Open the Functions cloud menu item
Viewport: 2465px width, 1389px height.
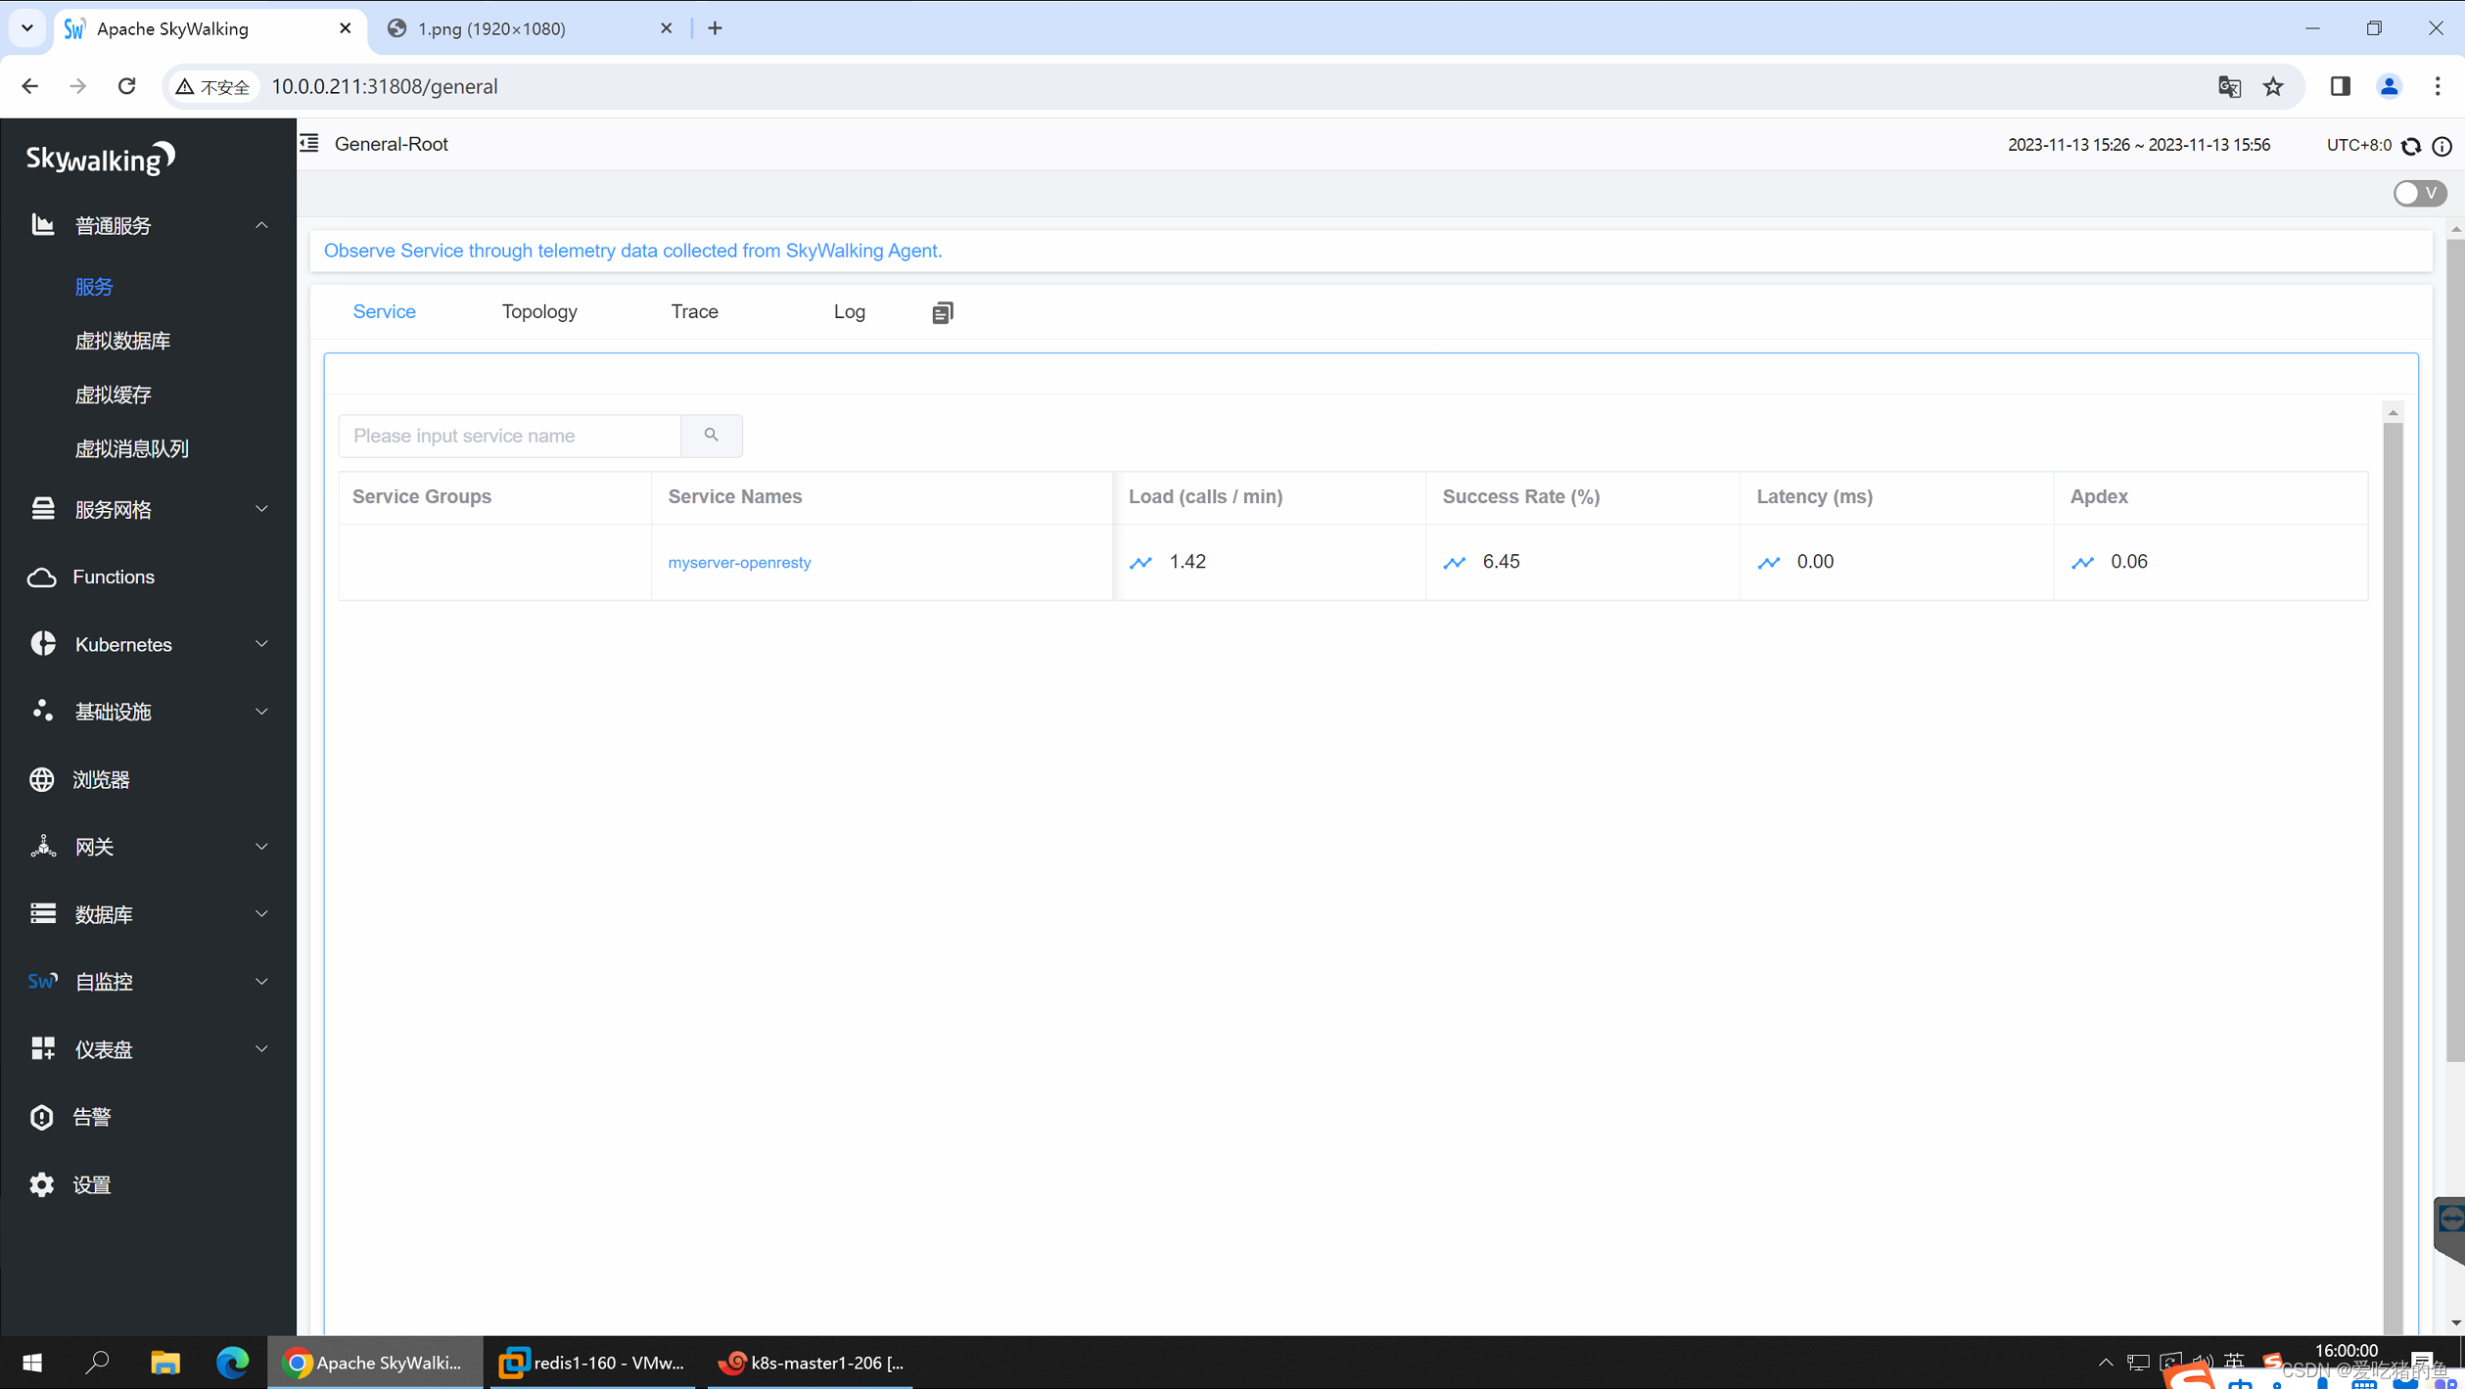click(x=113, y=577)
